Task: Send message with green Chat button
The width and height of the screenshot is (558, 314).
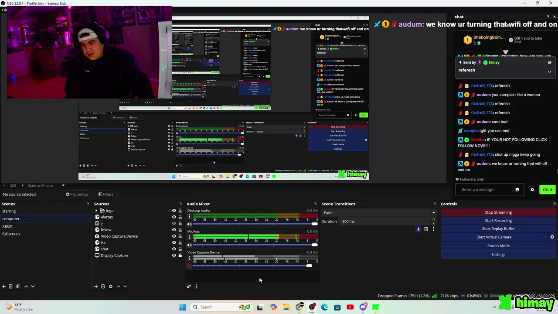Action: 548,190
